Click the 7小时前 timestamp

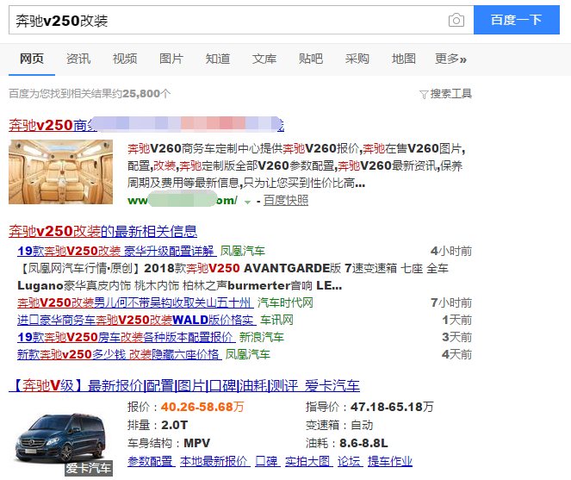pyautogui.click(x=451, y=302)
